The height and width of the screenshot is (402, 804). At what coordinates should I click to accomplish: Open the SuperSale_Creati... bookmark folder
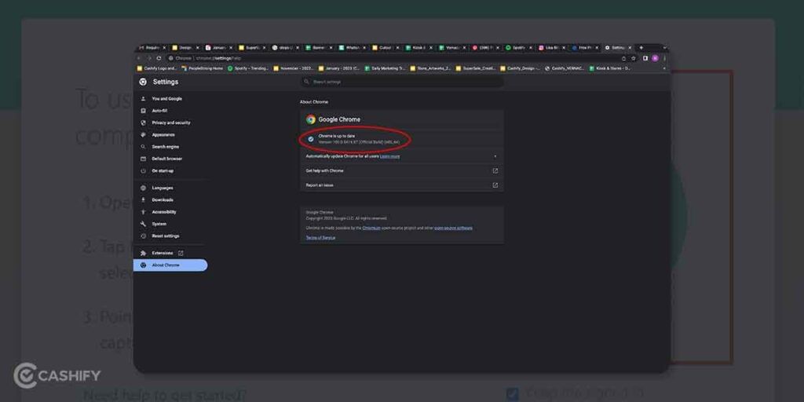point(475,68)
